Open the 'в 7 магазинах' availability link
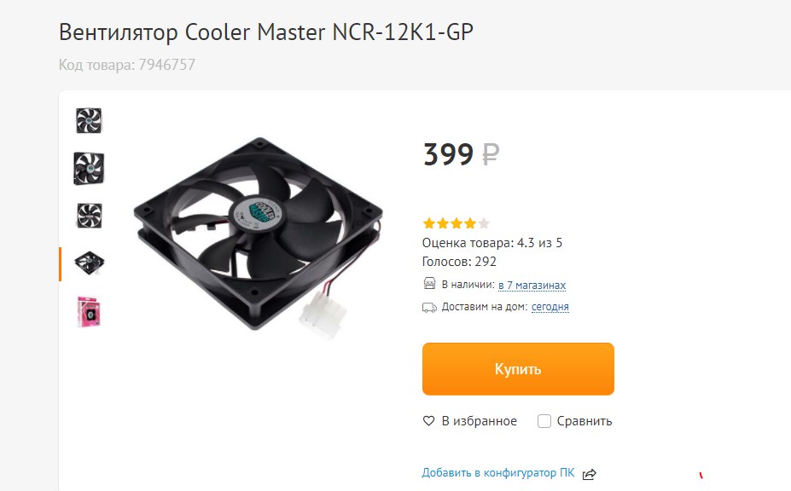The height and width of the screenshot is (491, 791). click(x=532, y=286)
